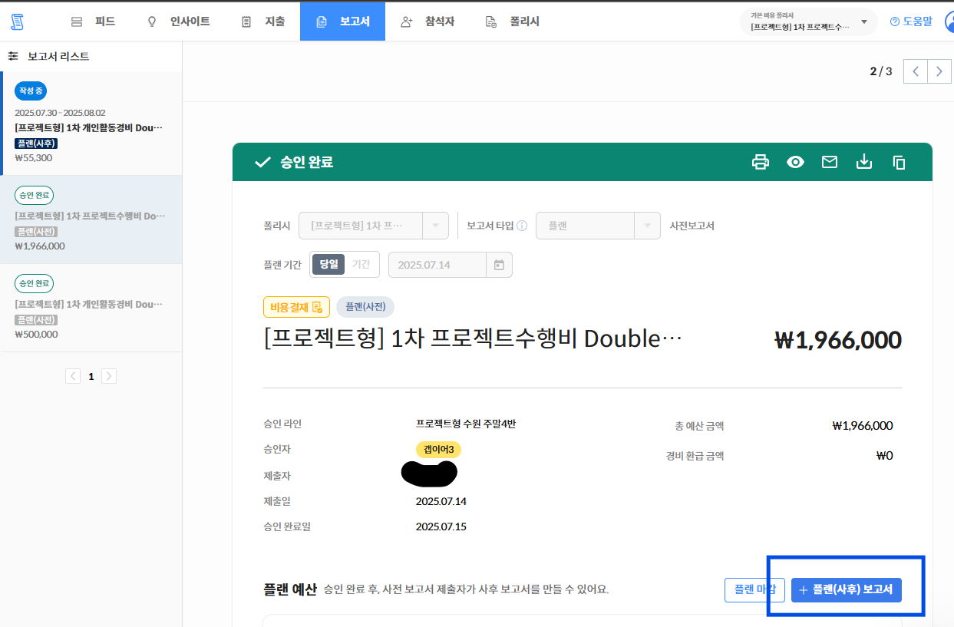Preview the report with eye icon

[795, 162]
